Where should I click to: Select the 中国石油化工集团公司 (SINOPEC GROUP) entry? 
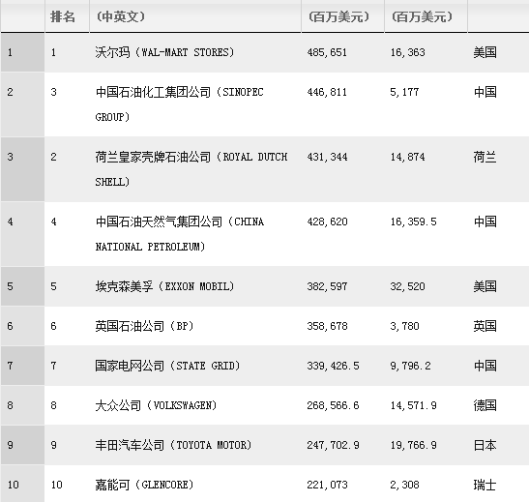tap(180, 104)
